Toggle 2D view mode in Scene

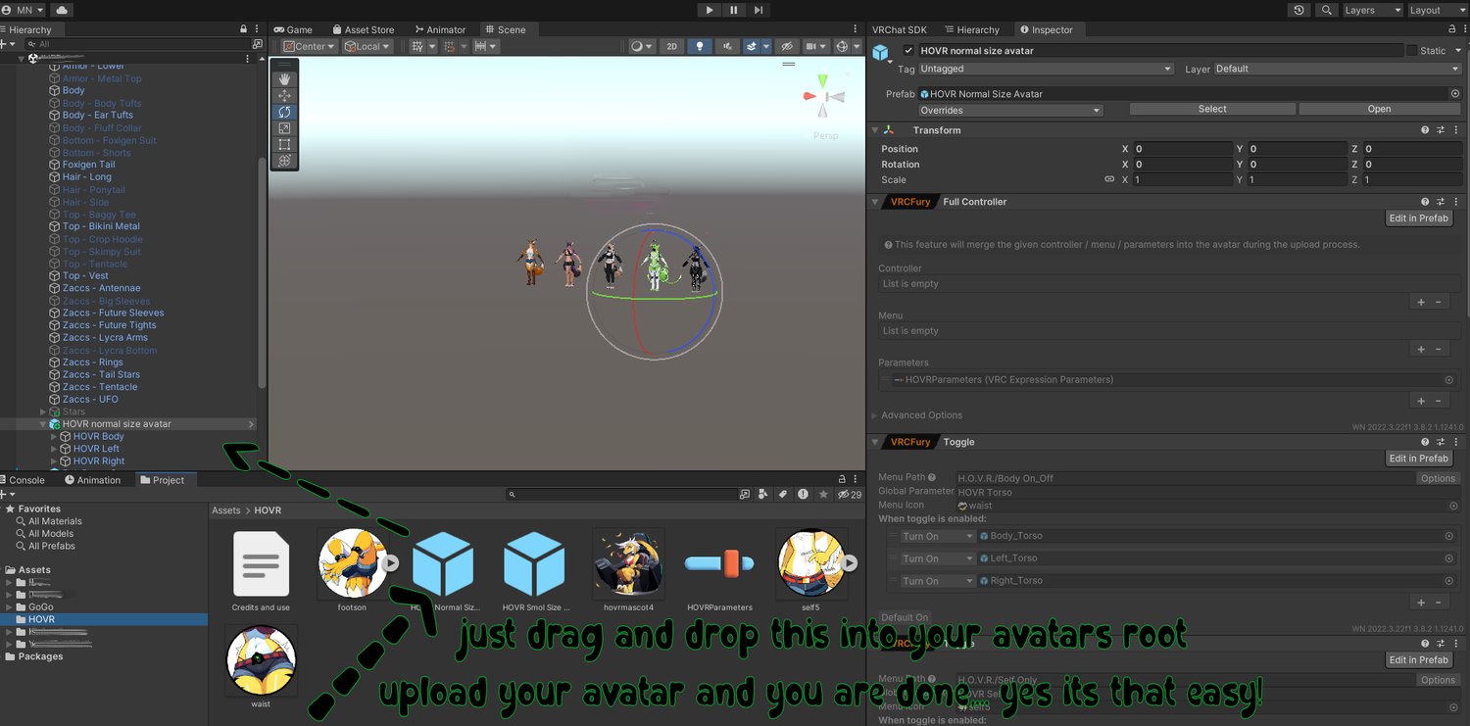tap(671, 46)
